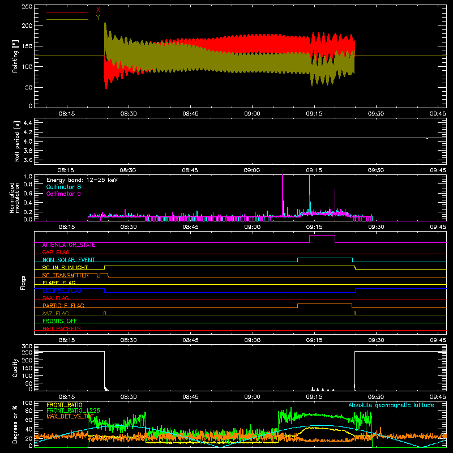Click the BAD_PACKETS flag label
The height and width of the screenshot is (453, 453).
(62, 329)
